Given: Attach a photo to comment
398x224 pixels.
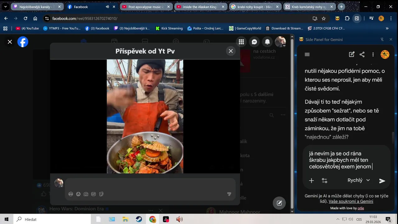Looking at the screenshot, I should 86,194.
